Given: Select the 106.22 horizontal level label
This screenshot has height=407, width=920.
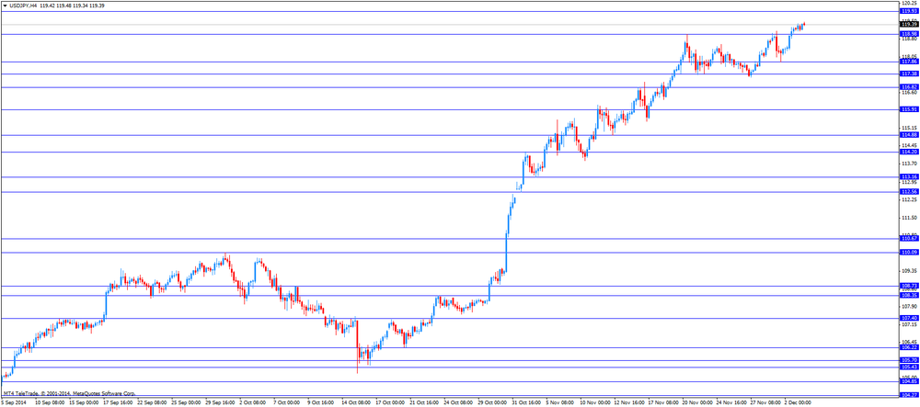Looking at the screenshot, I should tap(909, 347).
